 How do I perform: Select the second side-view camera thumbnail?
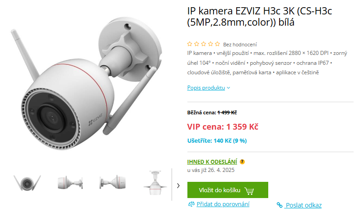pyautogui.click(x=70, y=183)
